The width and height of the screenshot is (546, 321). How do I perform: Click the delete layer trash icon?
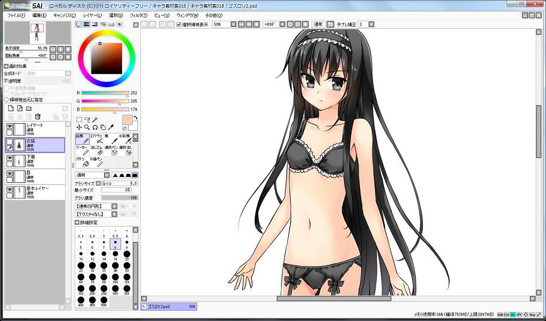click(38, 116)
